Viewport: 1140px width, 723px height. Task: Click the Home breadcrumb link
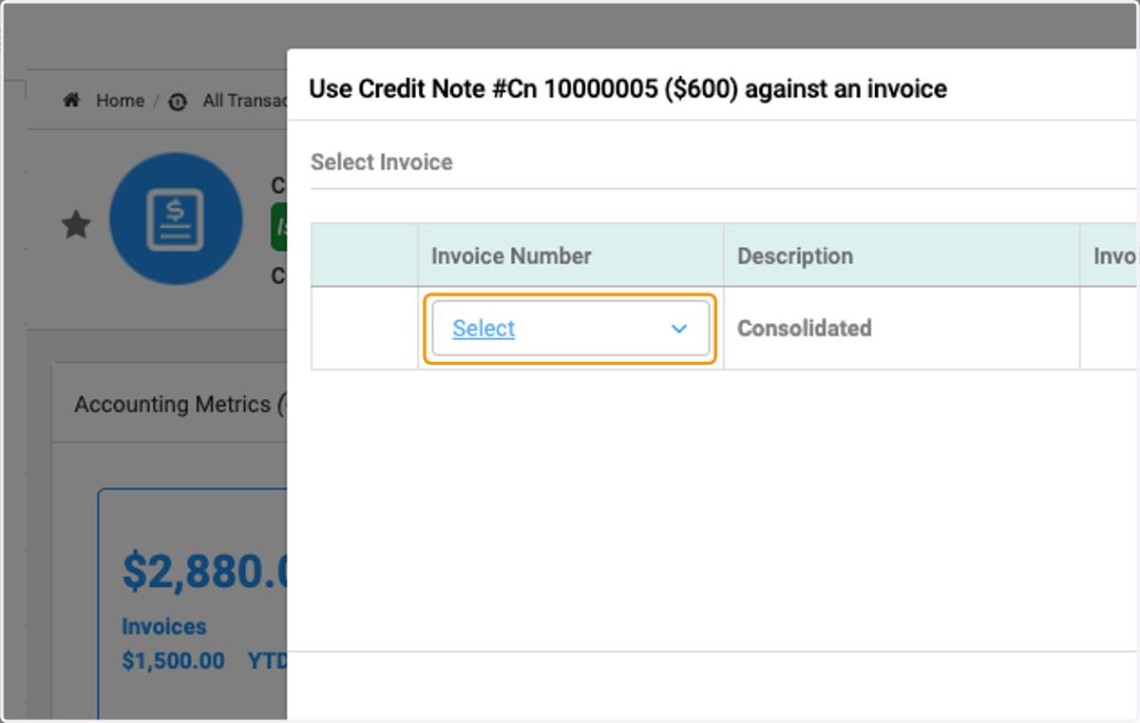pos(120,101)
